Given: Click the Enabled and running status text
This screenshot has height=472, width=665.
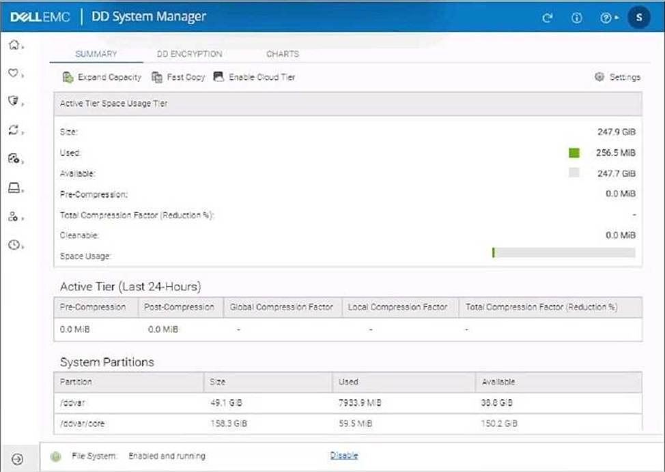Looking at the screenshot, I should point(167,456).
